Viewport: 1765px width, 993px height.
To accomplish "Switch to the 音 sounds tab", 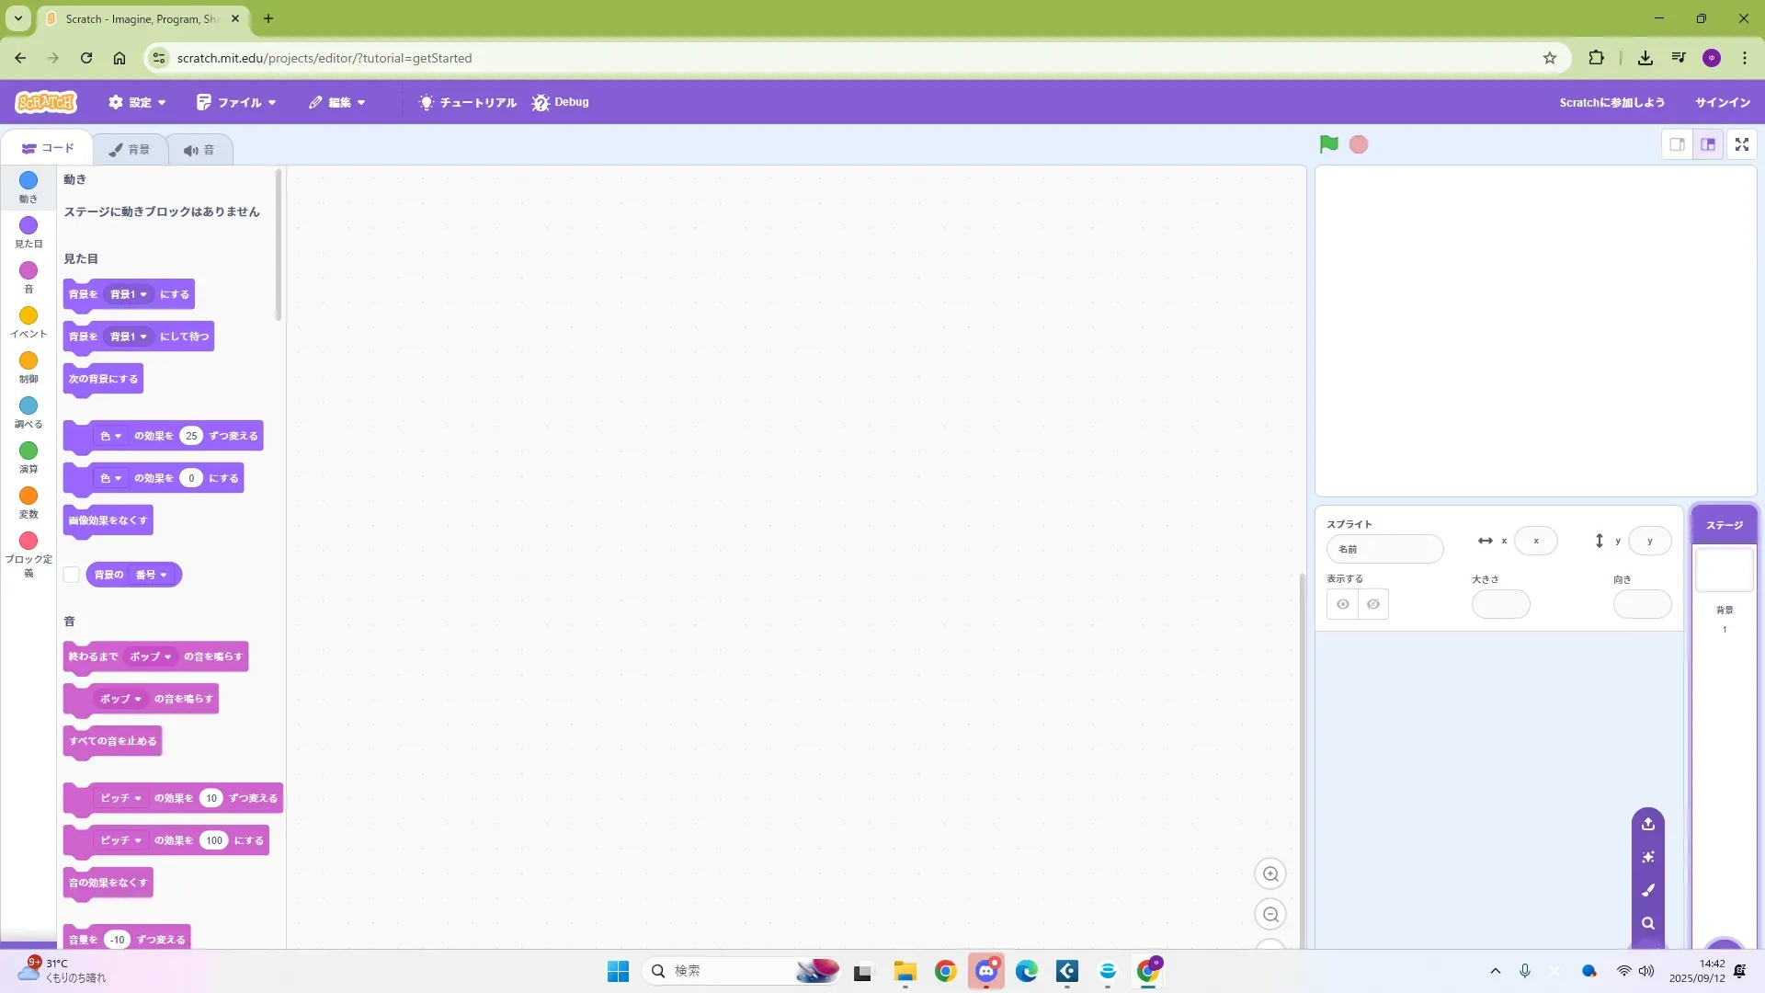I will [x=199, y=150].
